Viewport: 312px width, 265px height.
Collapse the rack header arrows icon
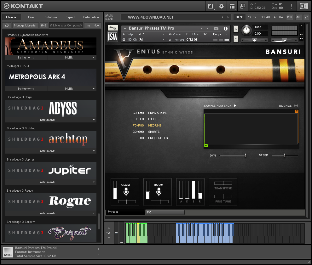(306, 17)
